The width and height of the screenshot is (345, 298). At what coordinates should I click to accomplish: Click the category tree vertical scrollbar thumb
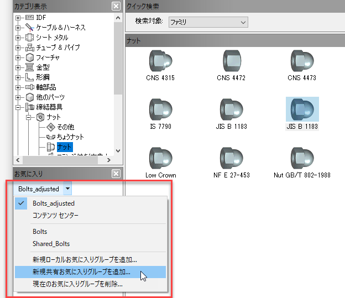coord(118,58)
